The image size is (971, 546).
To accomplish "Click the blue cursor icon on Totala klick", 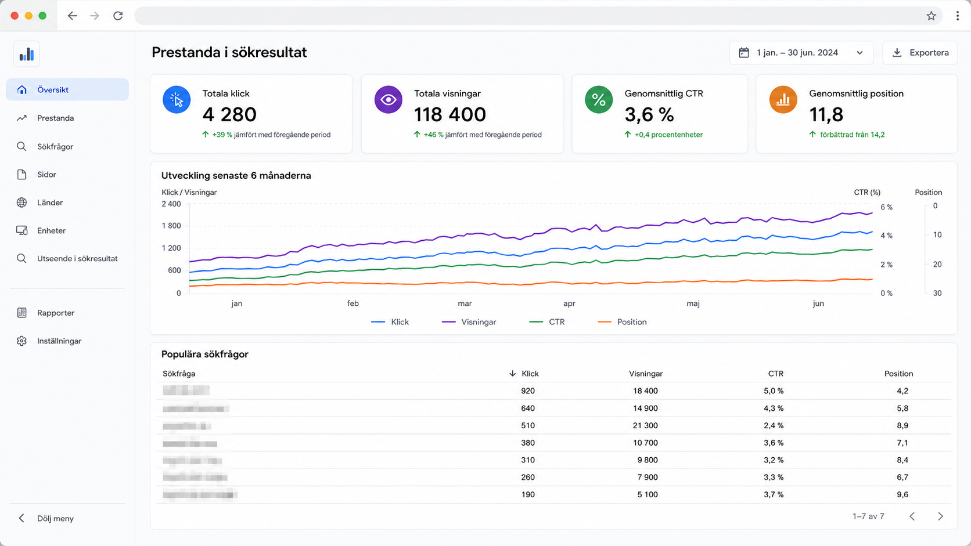I will click(177, 100).
